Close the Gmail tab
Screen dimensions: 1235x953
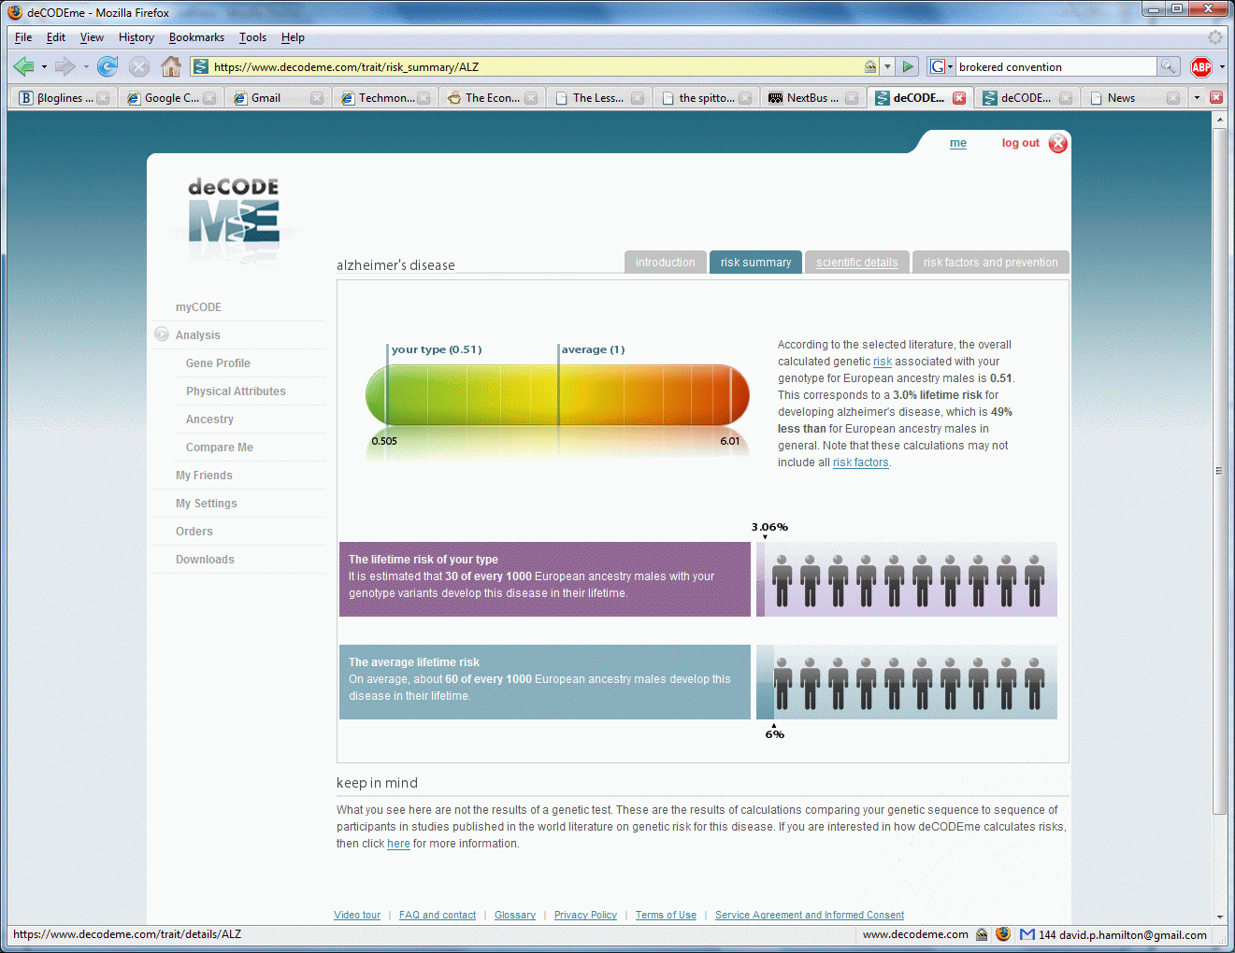(x=317, y=98)
